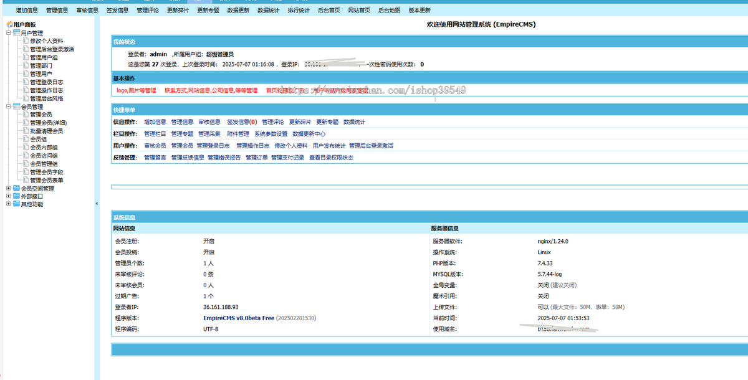Viewport: 748px width, 380px height.
Task: Expand the 其他功能 tree node
Action: tap(8, 204)
